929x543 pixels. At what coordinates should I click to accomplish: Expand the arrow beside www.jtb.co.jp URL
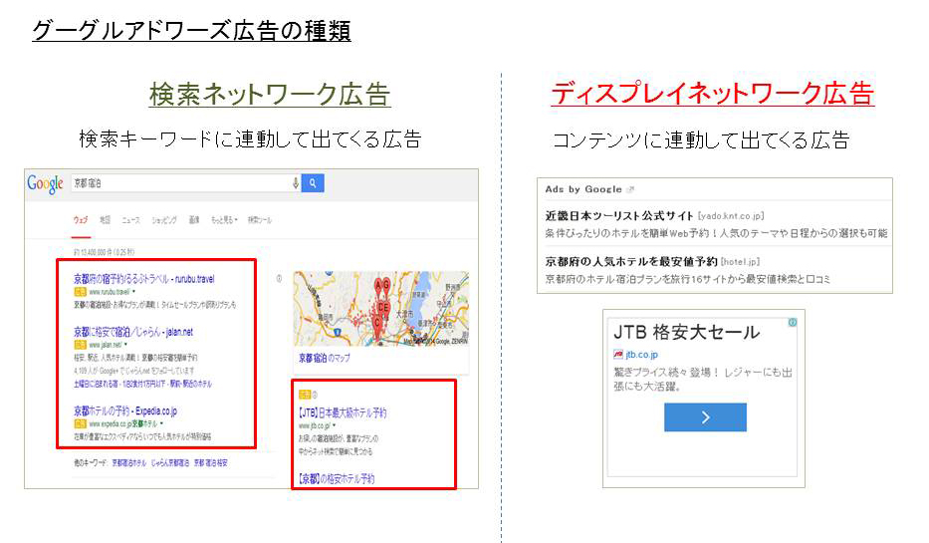tap(335, 425)
